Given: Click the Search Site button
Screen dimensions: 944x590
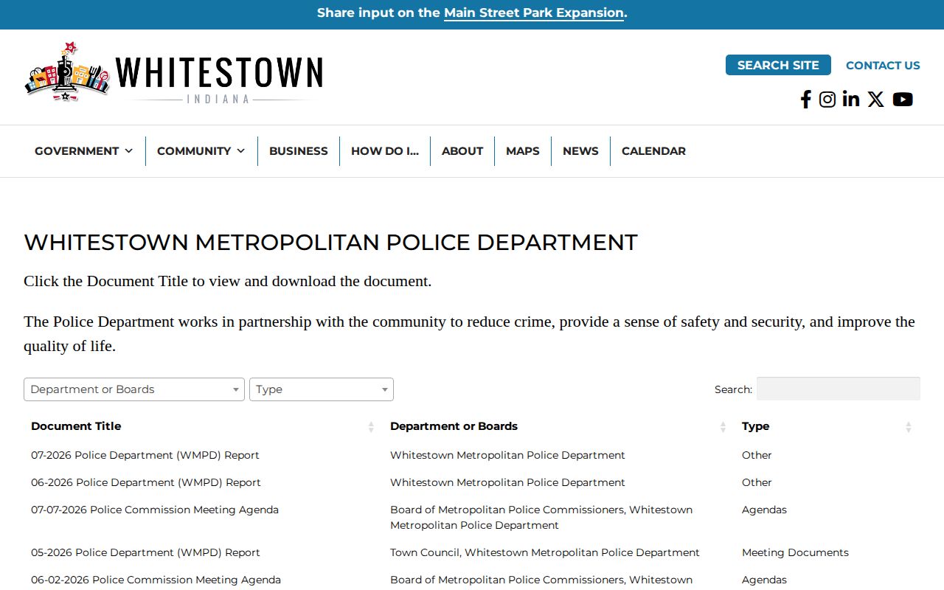Looking at the screenshot, I should pyautogui.click(x=778, y=65).
